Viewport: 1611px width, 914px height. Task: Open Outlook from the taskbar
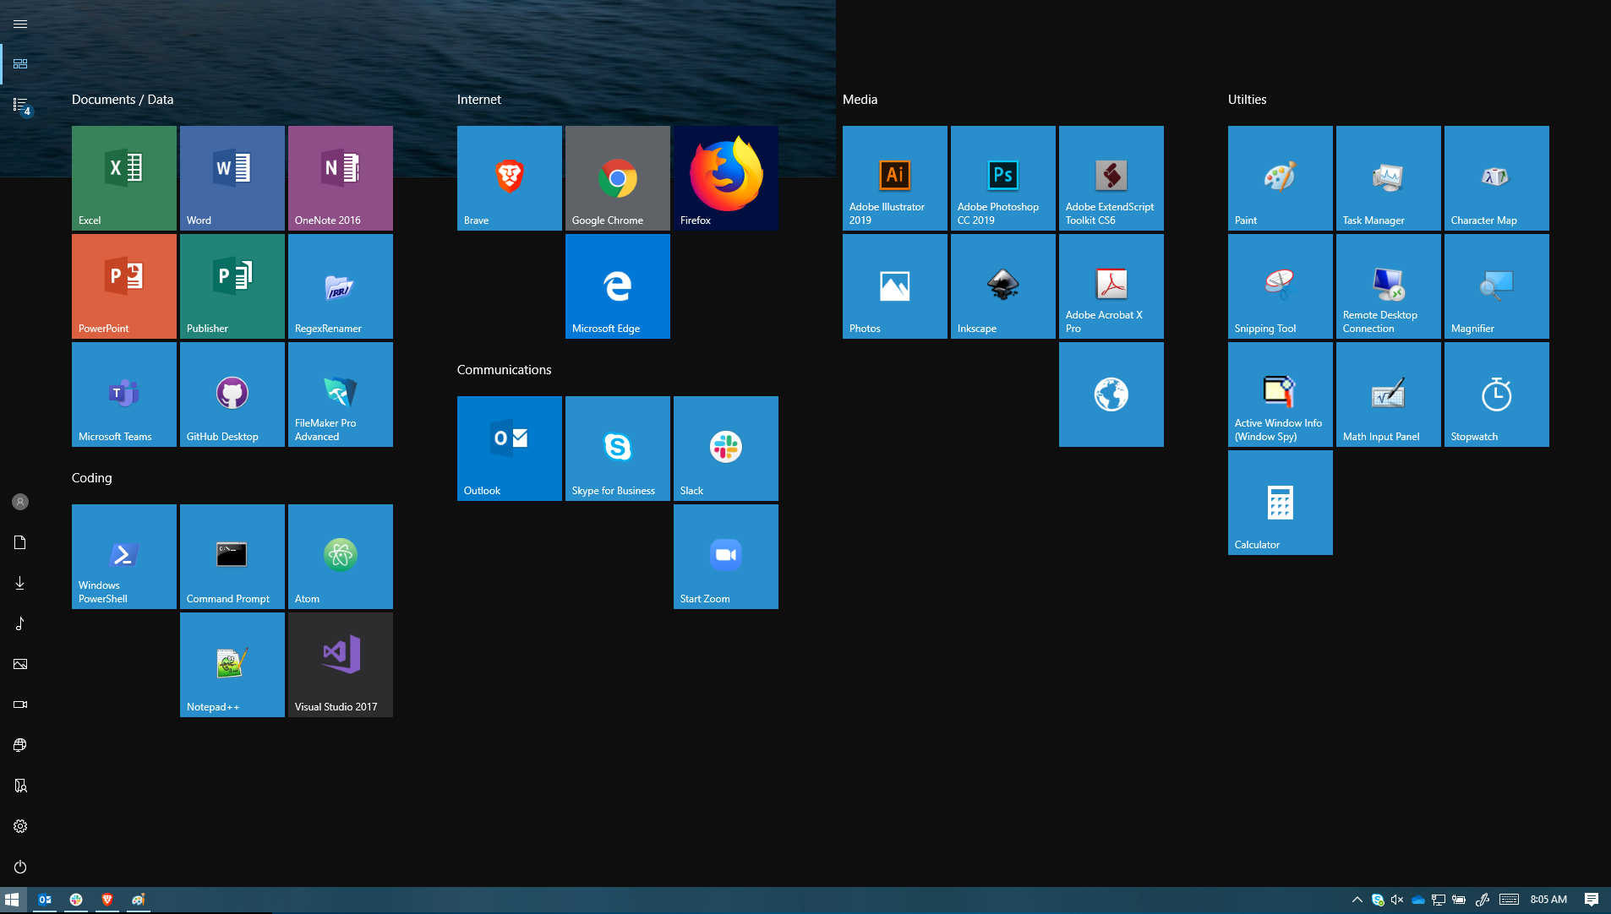coord(46,900)
